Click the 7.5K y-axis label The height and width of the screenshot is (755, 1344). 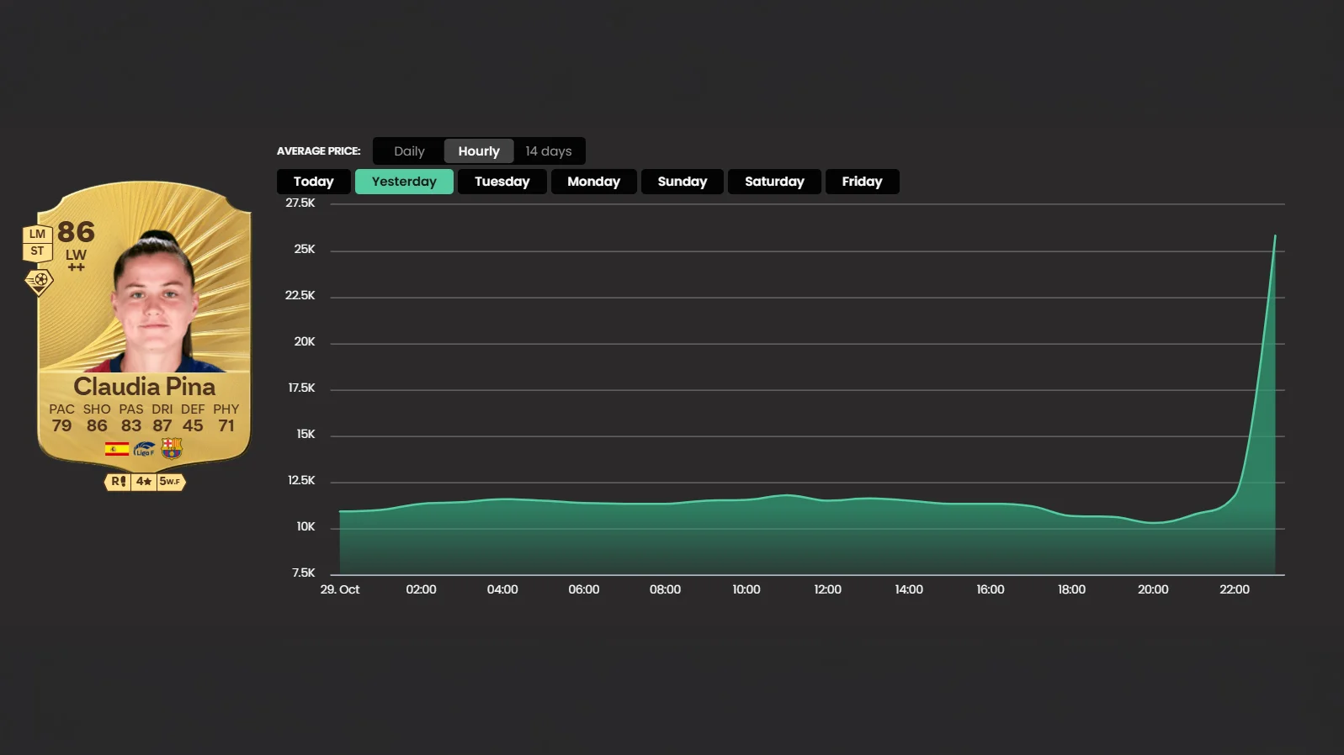304,573
